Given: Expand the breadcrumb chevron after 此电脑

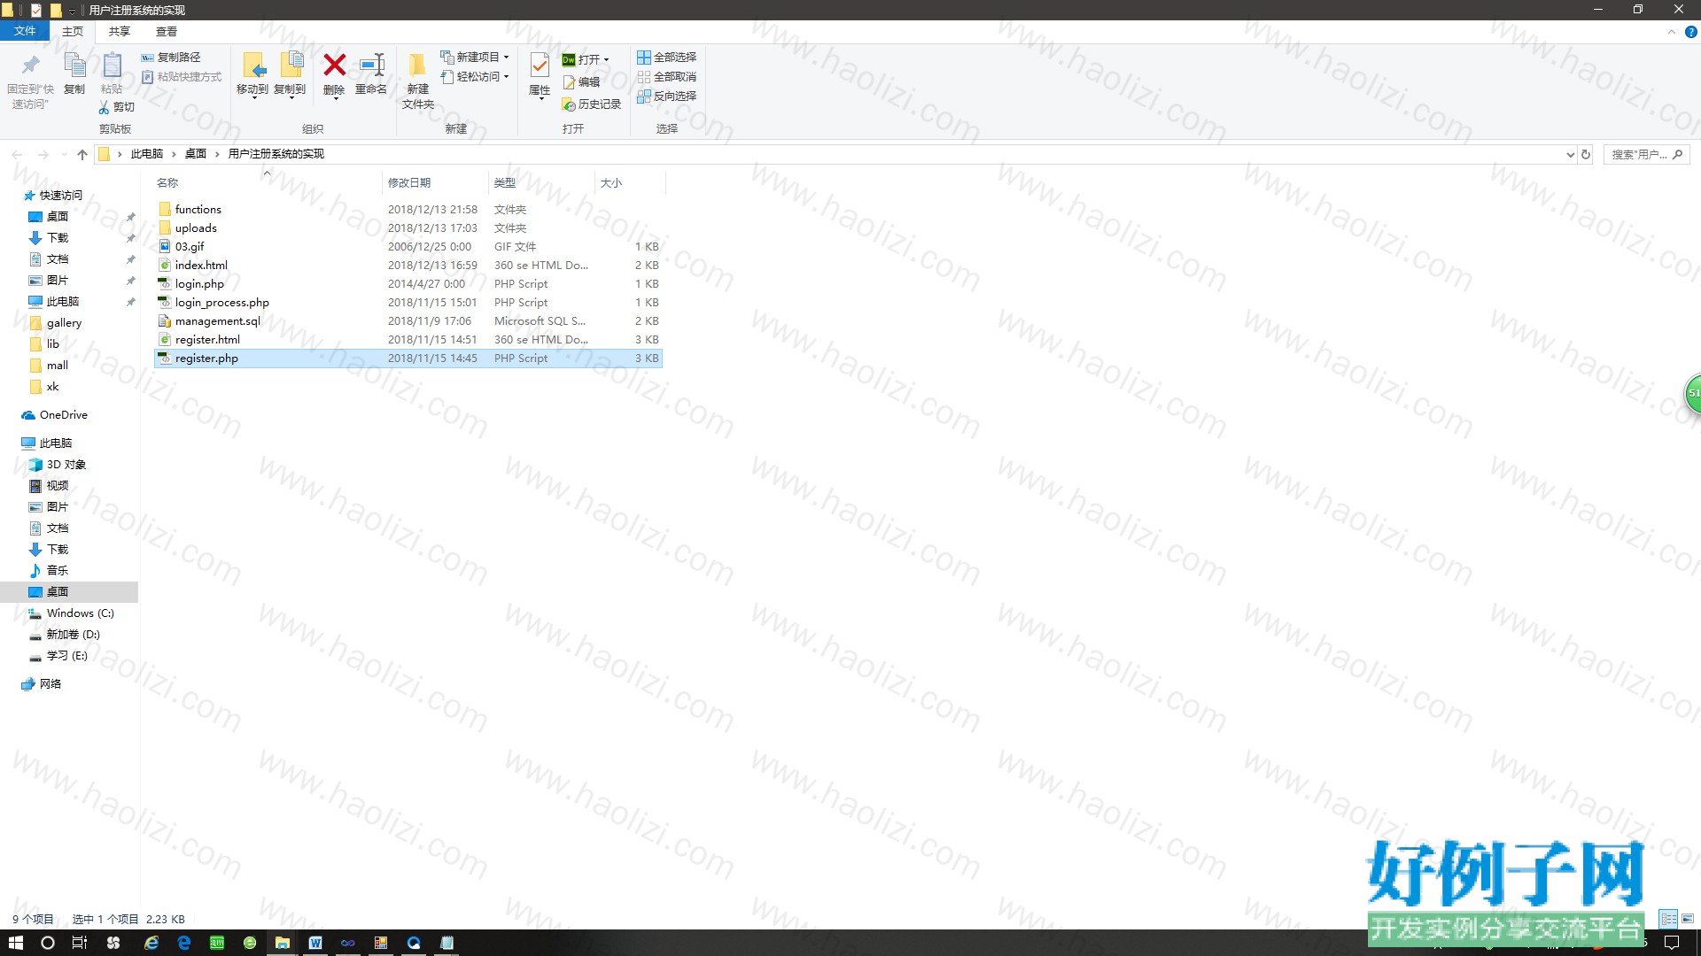Looking at the screenshot, I should tap(174, 154).
